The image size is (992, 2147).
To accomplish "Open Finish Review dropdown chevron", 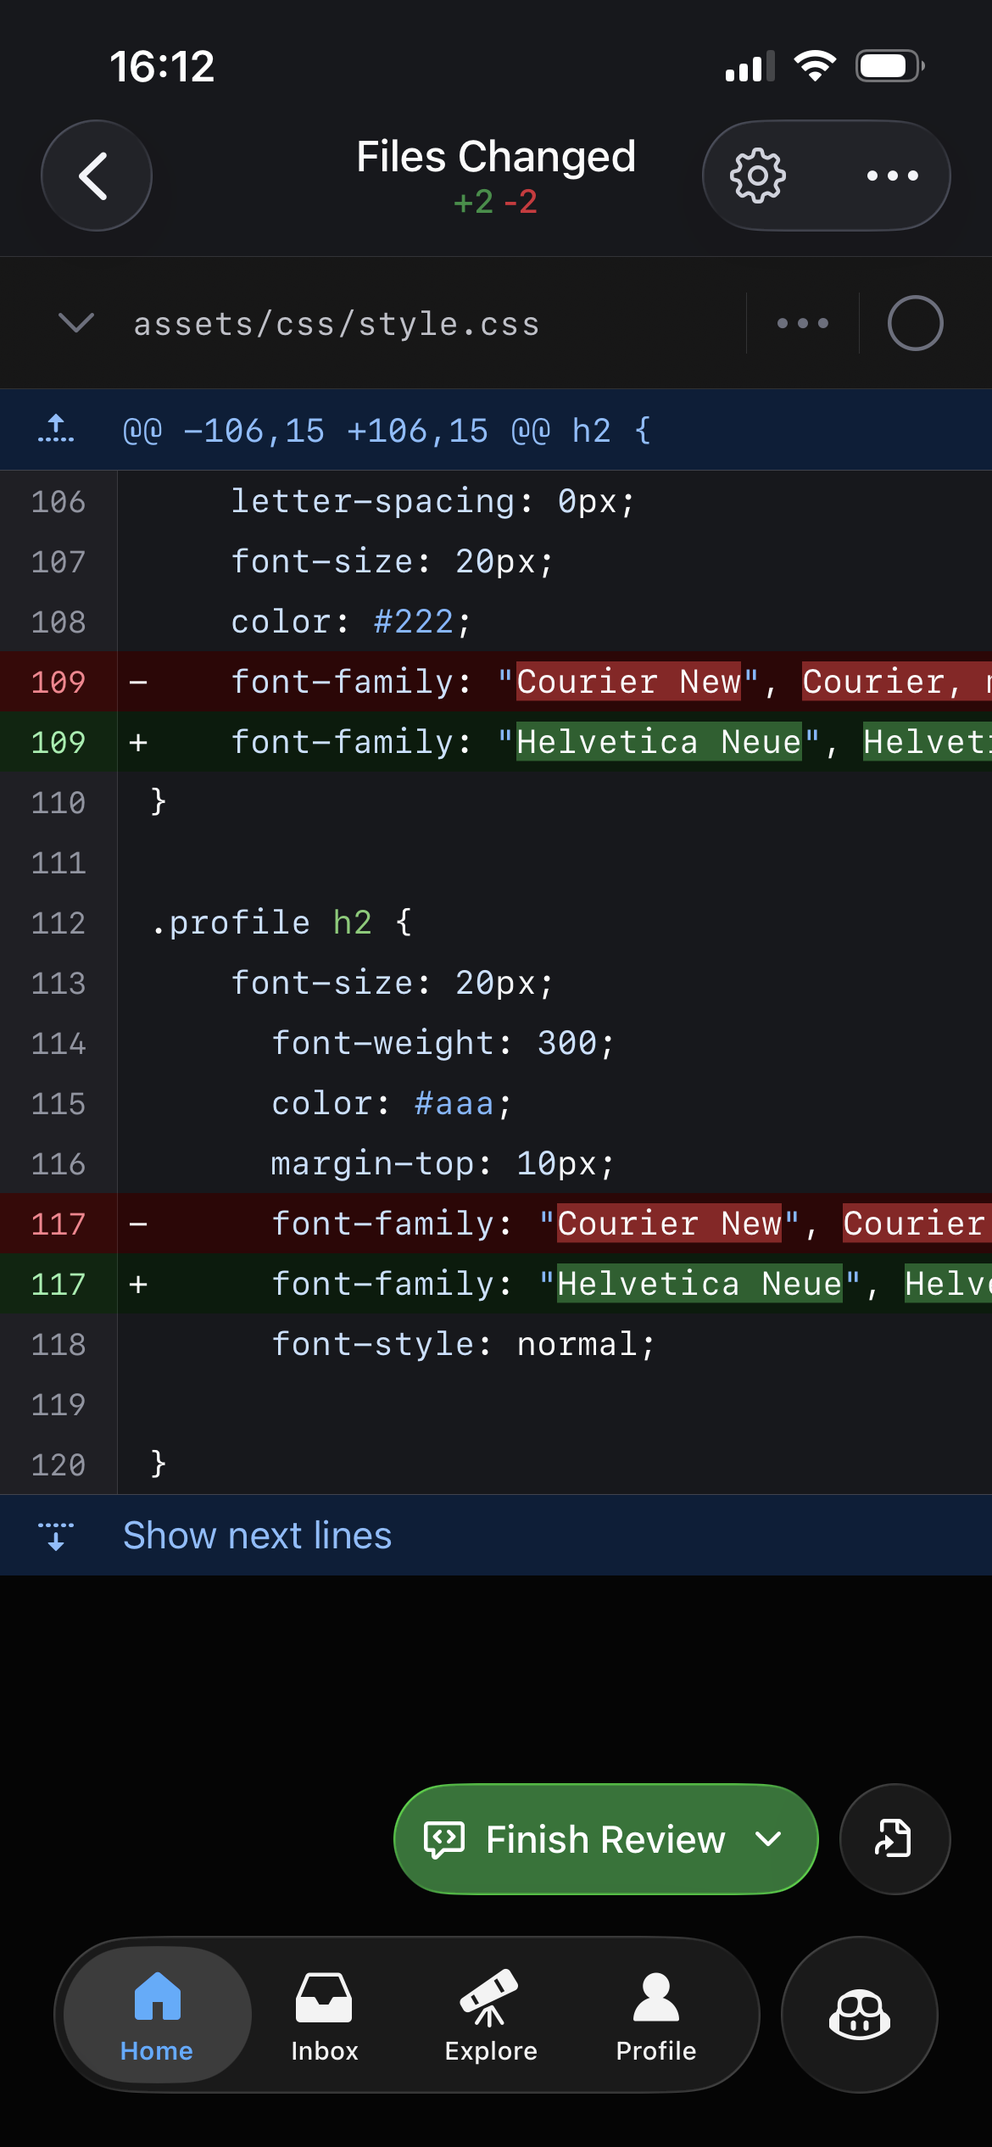I will (x=769, y=1838).
